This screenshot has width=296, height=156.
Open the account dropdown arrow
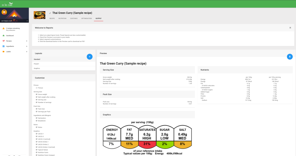27,21
